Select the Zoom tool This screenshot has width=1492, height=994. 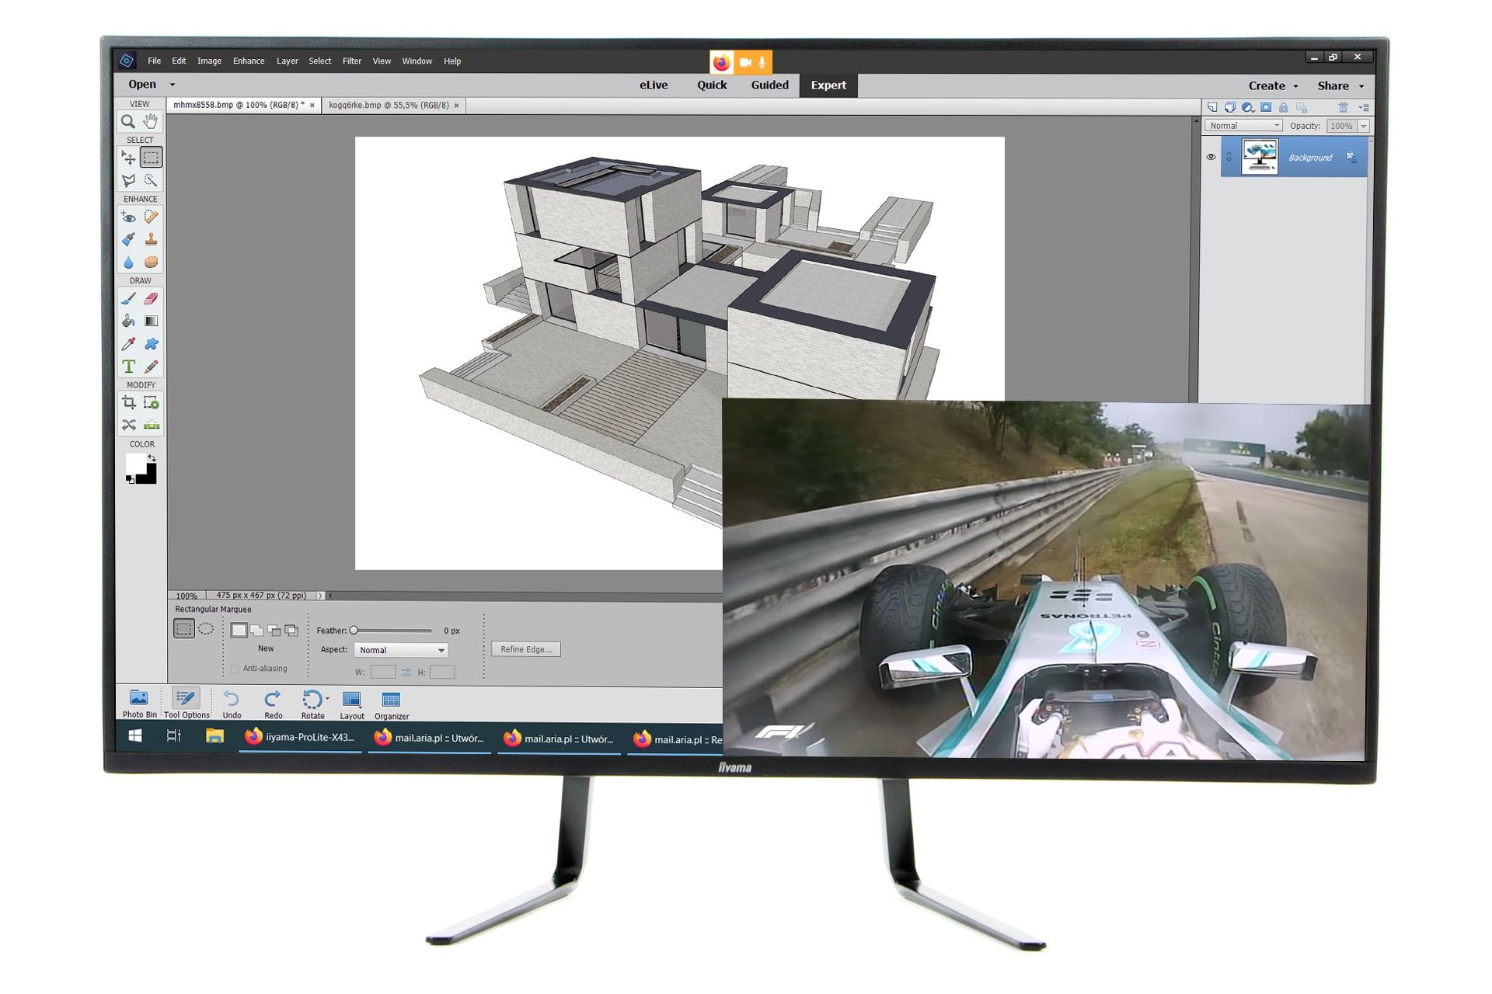tap(128, 121)
